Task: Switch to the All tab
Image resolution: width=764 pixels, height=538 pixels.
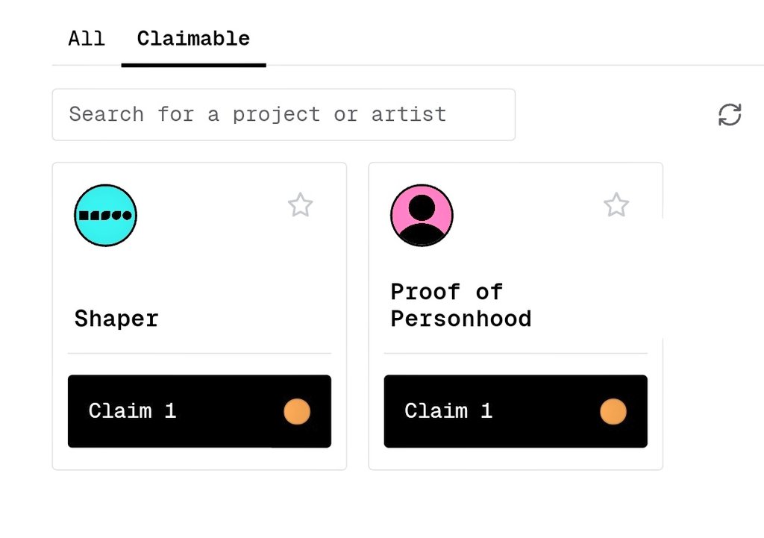Action: click(x=87, y=38)
